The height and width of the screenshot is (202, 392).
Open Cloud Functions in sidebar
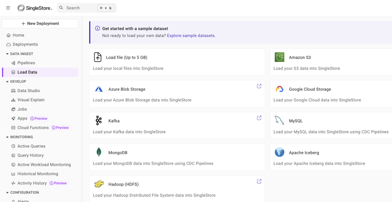point(33,128)
